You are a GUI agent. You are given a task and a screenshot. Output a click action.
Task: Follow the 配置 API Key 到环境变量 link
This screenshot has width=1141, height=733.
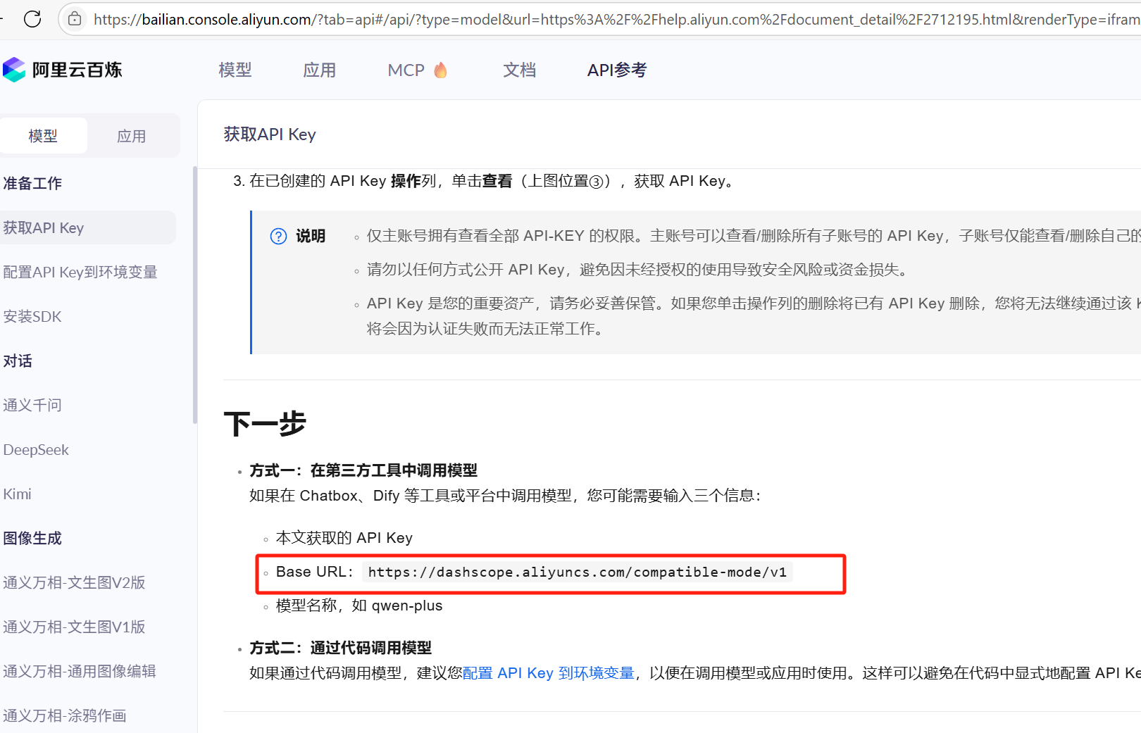pos(549,673)
